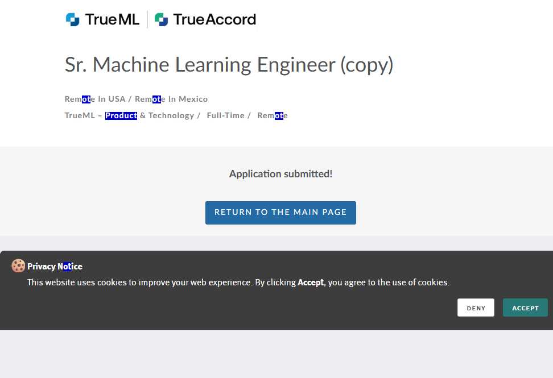
Task: Click the TrueAccord wordmark text
Action: pos(214,19)
